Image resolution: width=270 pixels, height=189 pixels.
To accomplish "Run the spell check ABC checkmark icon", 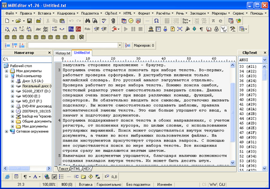I will pos(104,21).
